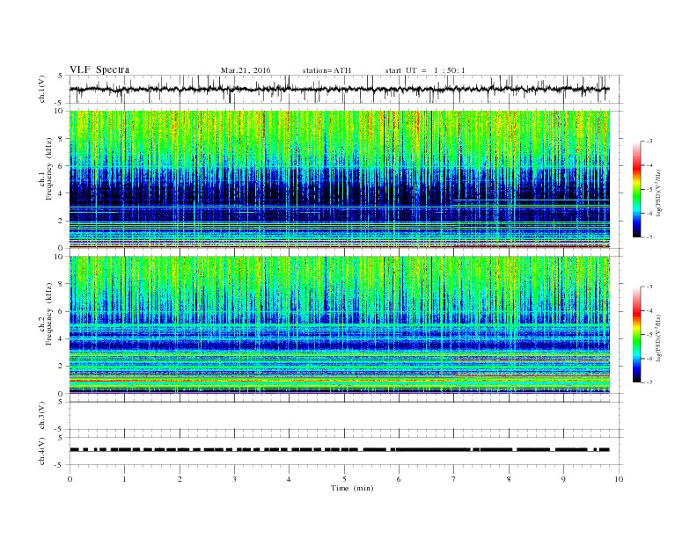Click the upper 'log(PSD)(V²/Hz)' color bar label
This screenshot has height=538, width=697.
click(x=659, y=193)
